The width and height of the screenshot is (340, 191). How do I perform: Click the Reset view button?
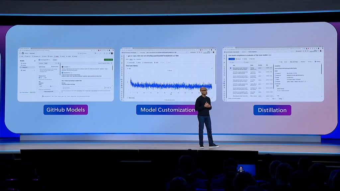252,59
